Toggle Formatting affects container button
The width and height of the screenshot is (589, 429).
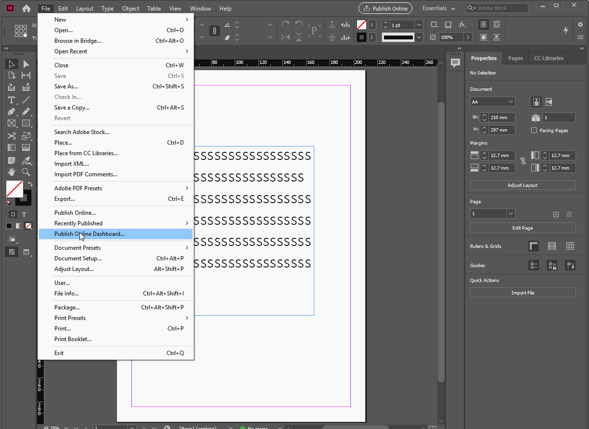(x=13, y=214)
